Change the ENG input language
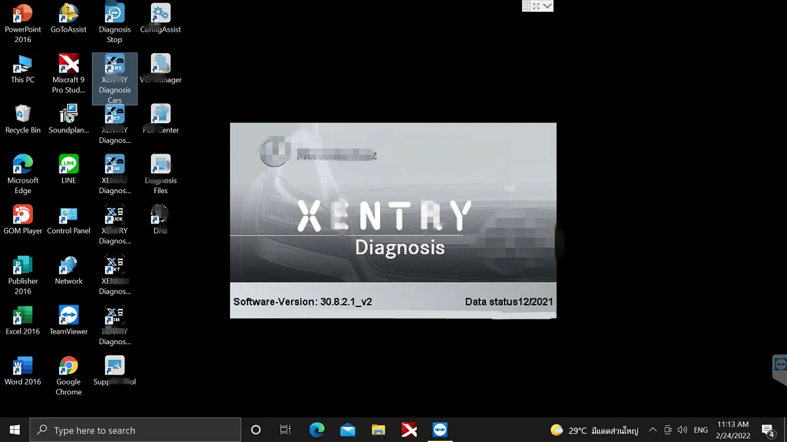Image resolution: width=787 pixels, height=442 pixels. pos(701,430)
